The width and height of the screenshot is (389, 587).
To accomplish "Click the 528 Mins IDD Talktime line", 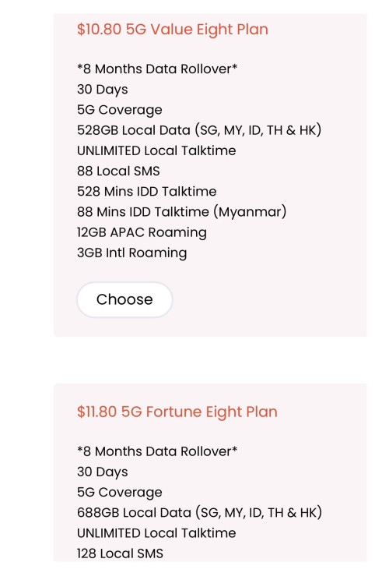I will [147, 191].
